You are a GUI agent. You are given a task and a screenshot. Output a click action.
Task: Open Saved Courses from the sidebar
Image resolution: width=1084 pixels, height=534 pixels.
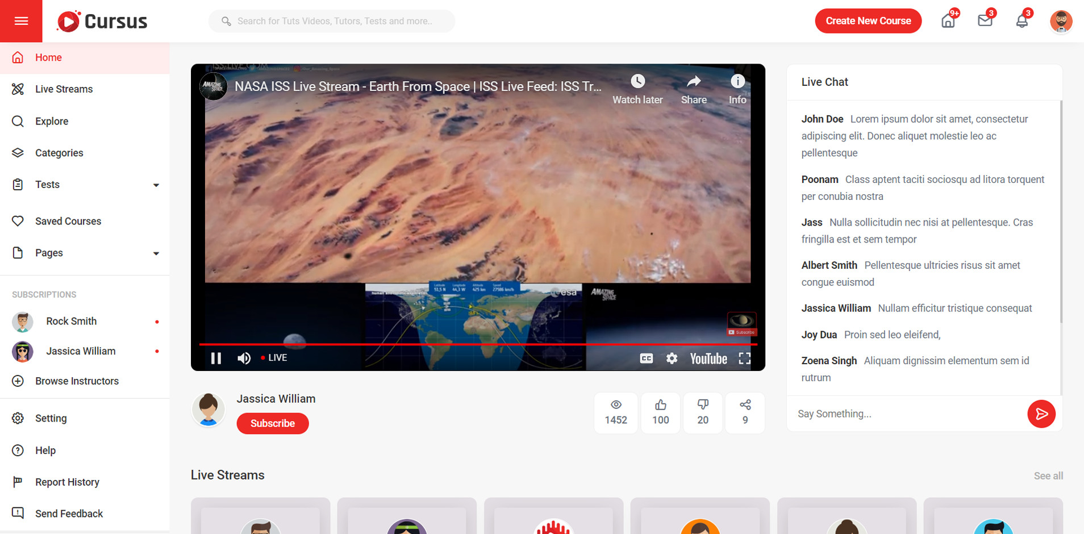[68, 221]
